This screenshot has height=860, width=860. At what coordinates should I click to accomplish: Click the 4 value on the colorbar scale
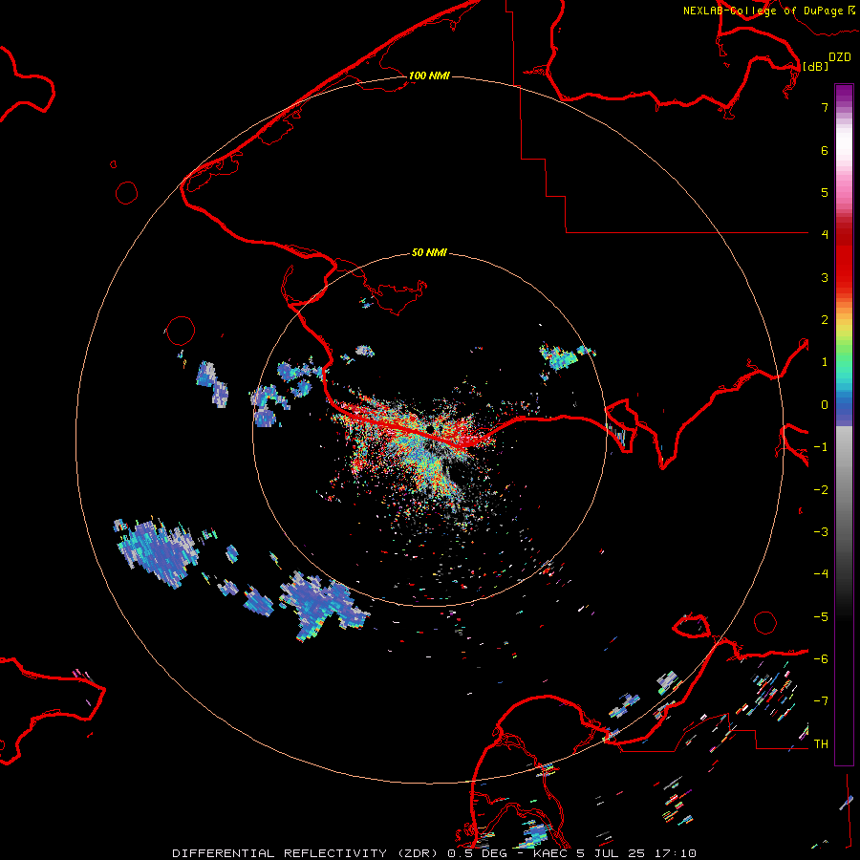[825, 235]
